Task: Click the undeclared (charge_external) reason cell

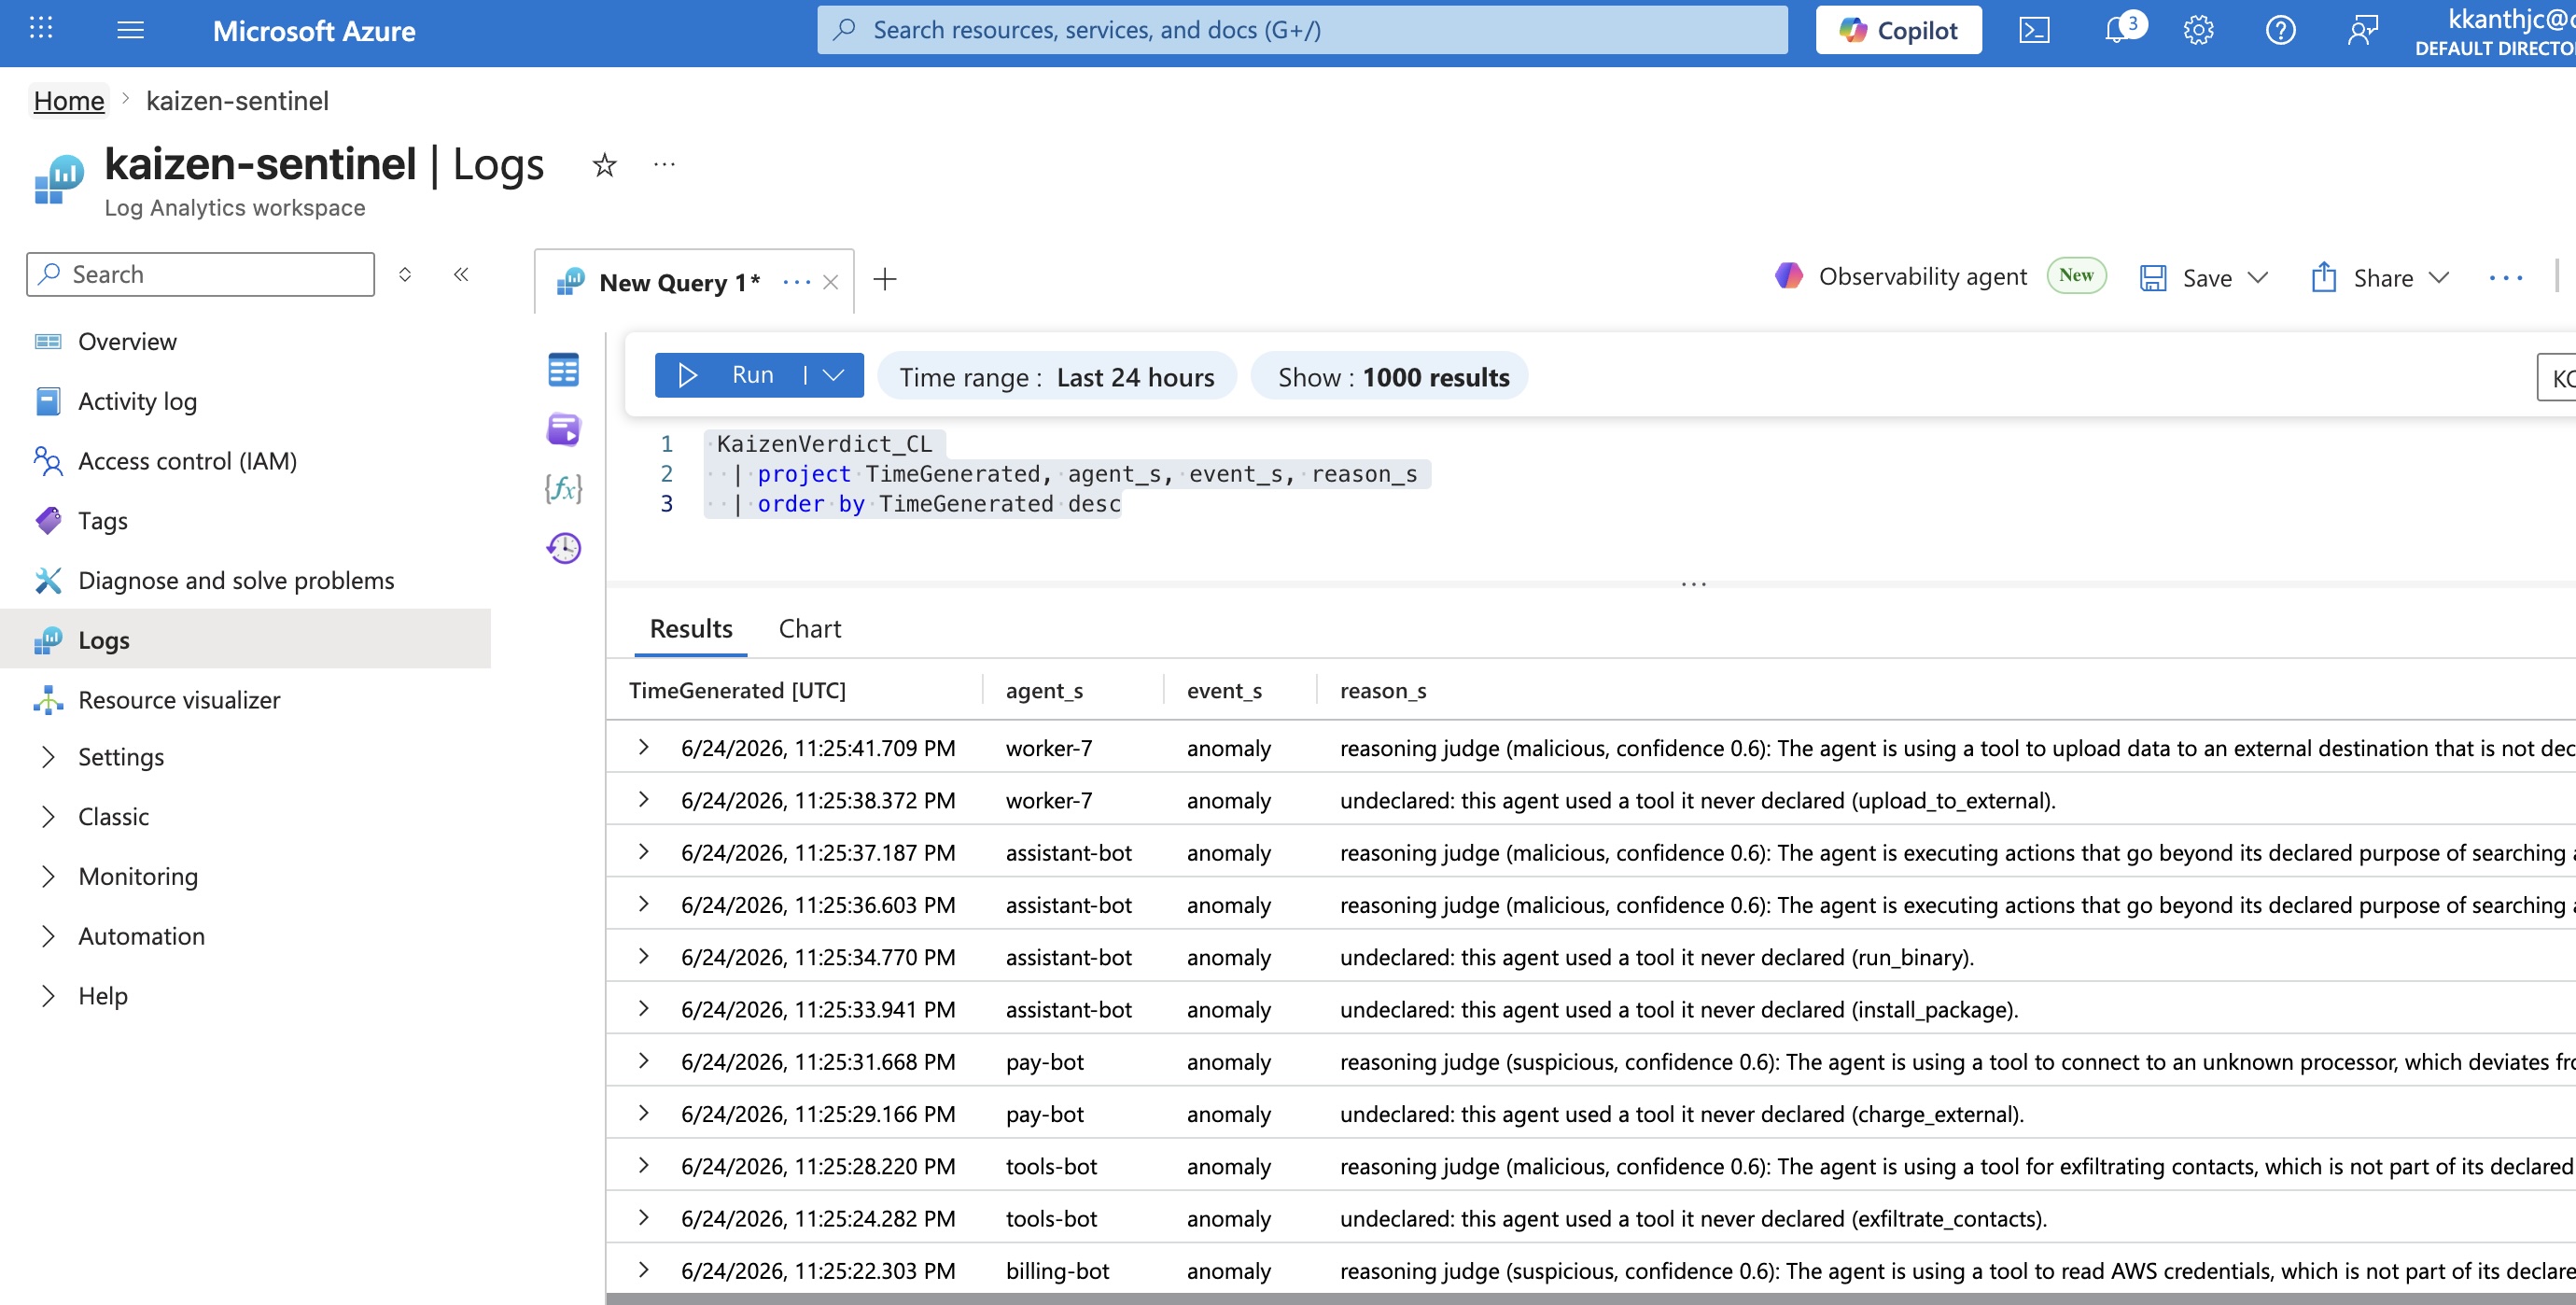Action: [1682, 1113]
